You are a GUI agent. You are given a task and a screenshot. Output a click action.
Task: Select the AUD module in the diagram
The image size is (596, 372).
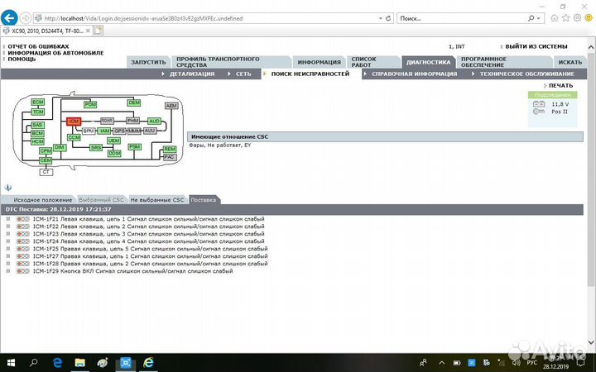click(x=155, y=121)
